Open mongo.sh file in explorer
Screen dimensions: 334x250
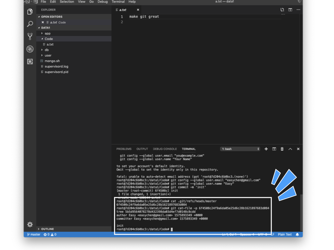click(52, 61)
